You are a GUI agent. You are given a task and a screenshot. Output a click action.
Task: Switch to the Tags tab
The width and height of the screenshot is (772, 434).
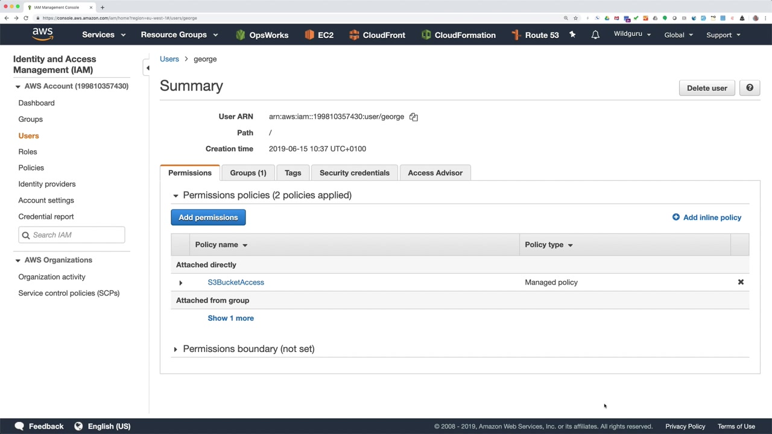293,173
